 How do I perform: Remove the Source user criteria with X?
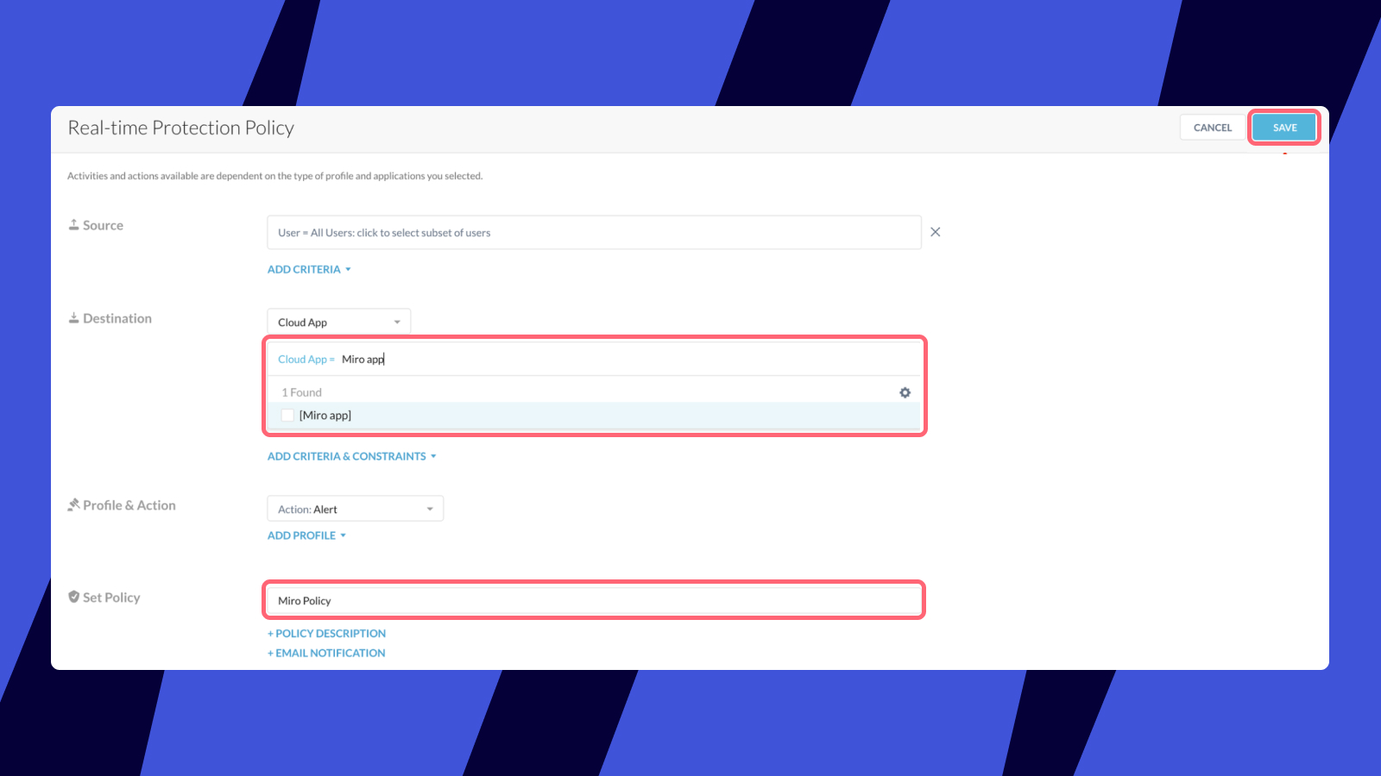(x=935, y=232)
